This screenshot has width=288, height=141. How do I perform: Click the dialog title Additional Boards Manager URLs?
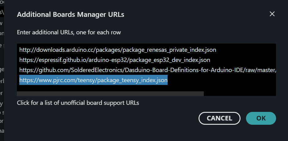pyautogui.click(x=70, y=14)
